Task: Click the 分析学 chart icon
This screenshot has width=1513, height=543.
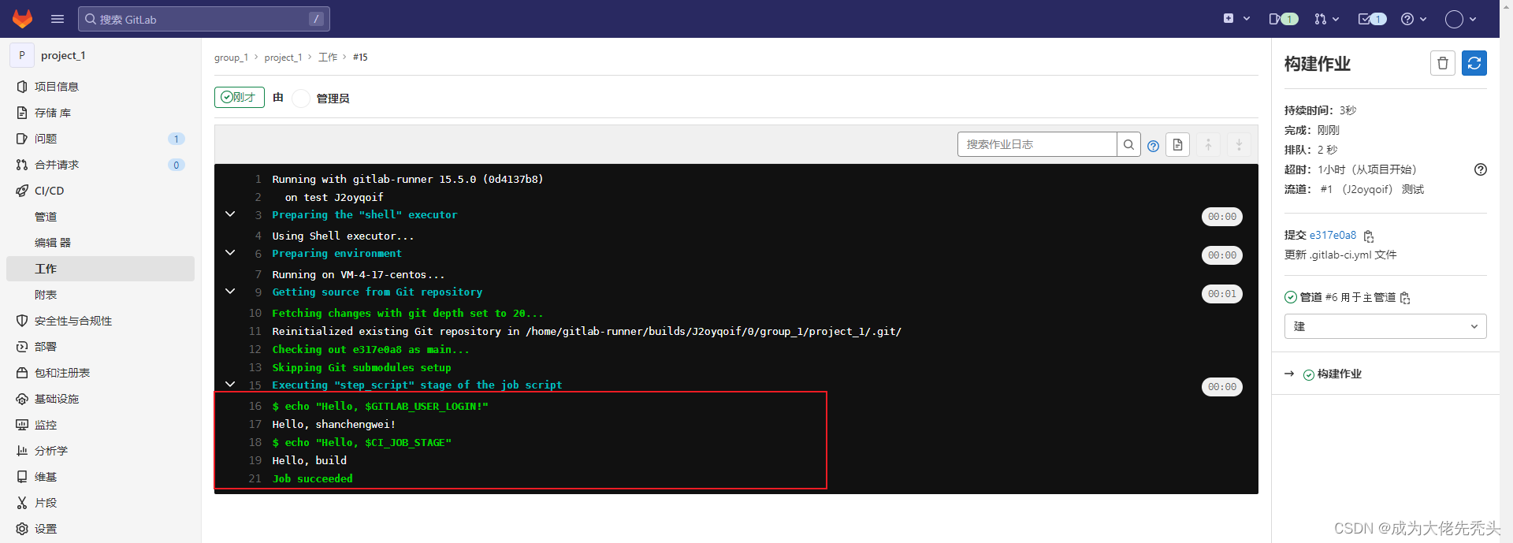Action: click(x=22, y=451)
